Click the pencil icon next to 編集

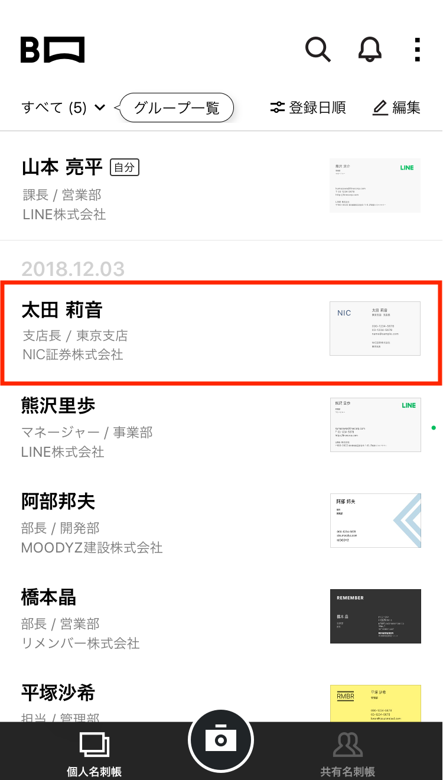pyautogui.click(x=380, y=108)
